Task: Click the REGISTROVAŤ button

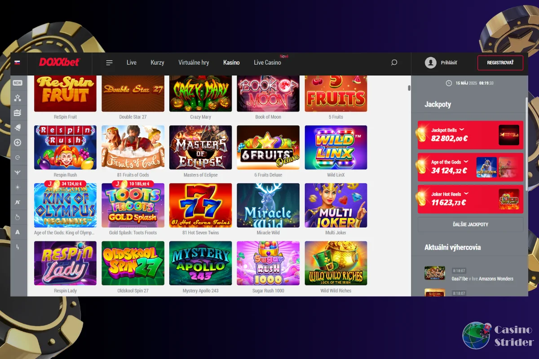Action: [500, 63]
